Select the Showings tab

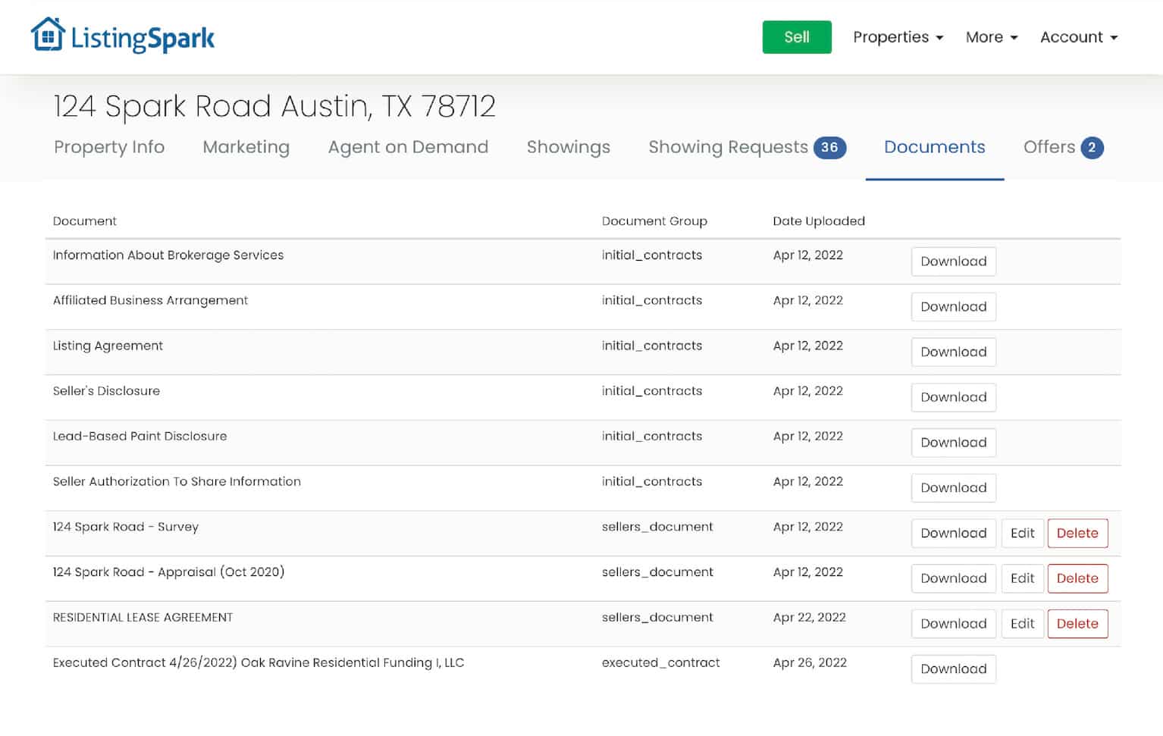(568, 147)
